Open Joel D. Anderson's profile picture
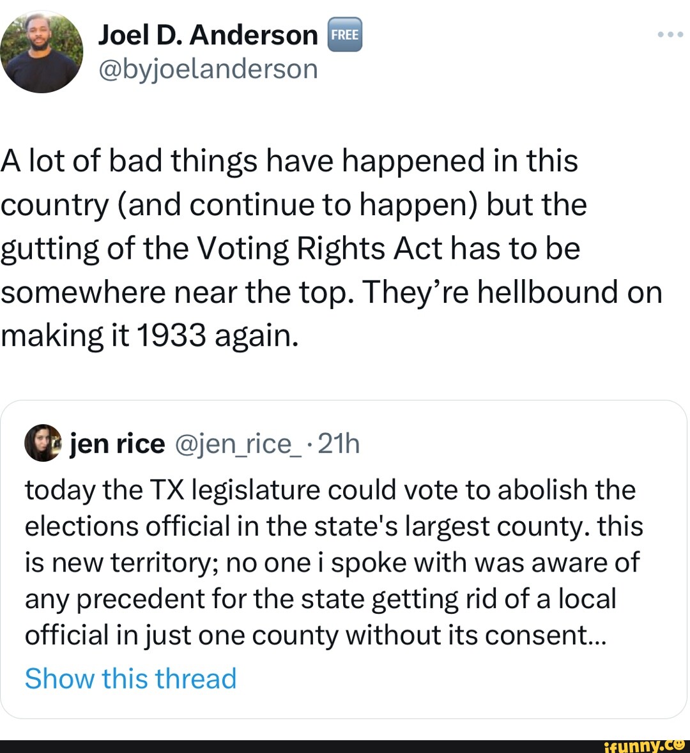Image resolution: width=690 pixels, height=753 pixels. [42, 52]
